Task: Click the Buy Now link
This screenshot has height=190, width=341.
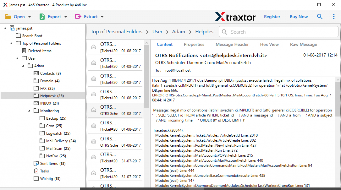Action: tap(299, 17)
